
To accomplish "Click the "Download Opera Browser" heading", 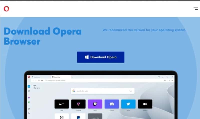I will click(x=42, y=36).
